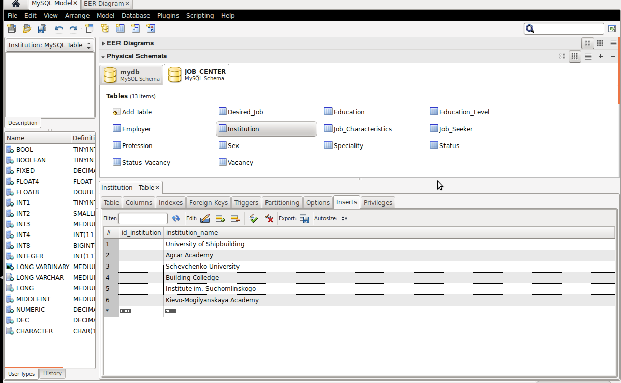Click the insert new row icon

(x=220, y=219)
